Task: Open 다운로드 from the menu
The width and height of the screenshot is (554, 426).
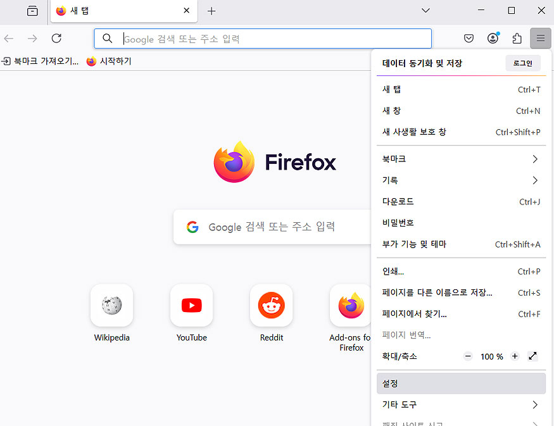Action: [x=461, y=201]
